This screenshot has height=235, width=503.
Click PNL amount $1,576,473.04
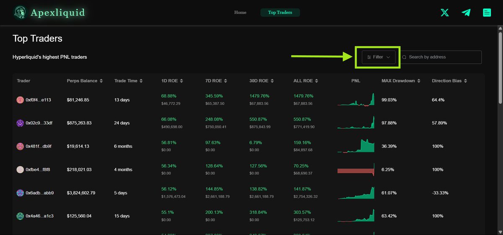point(173,196)
